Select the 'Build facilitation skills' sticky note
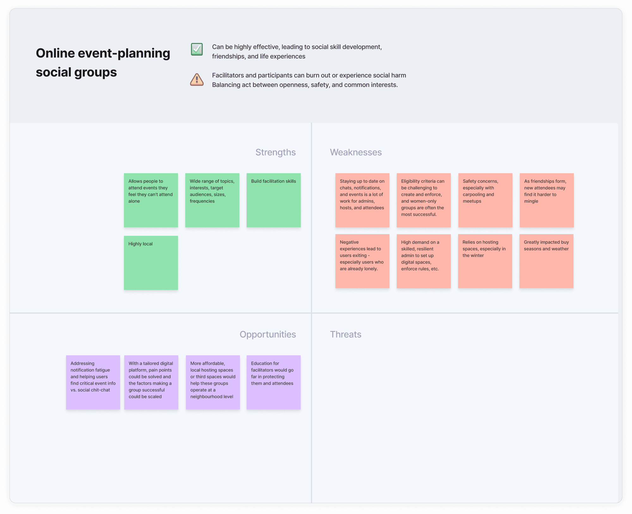Viewport: 632px width, 514px height. 273,200
